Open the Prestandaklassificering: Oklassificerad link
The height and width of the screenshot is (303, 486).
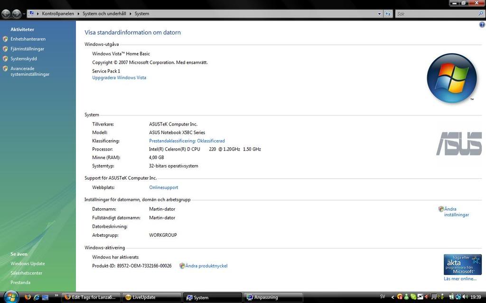(187, 141)
